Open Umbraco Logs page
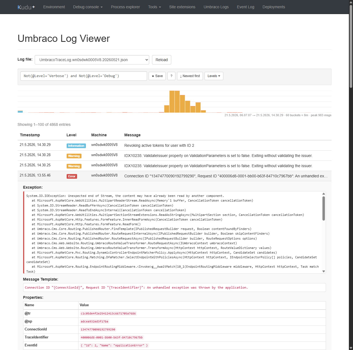 216,7
